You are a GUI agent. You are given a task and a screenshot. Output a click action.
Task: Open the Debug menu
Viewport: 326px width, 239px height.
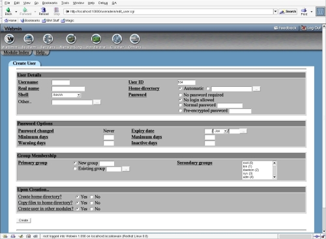[x=103, y=3]
